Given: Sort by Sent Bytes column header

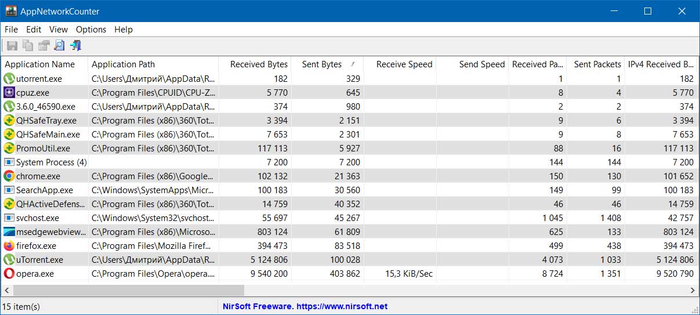Looking at the screenshot, I should click(327, 64).
